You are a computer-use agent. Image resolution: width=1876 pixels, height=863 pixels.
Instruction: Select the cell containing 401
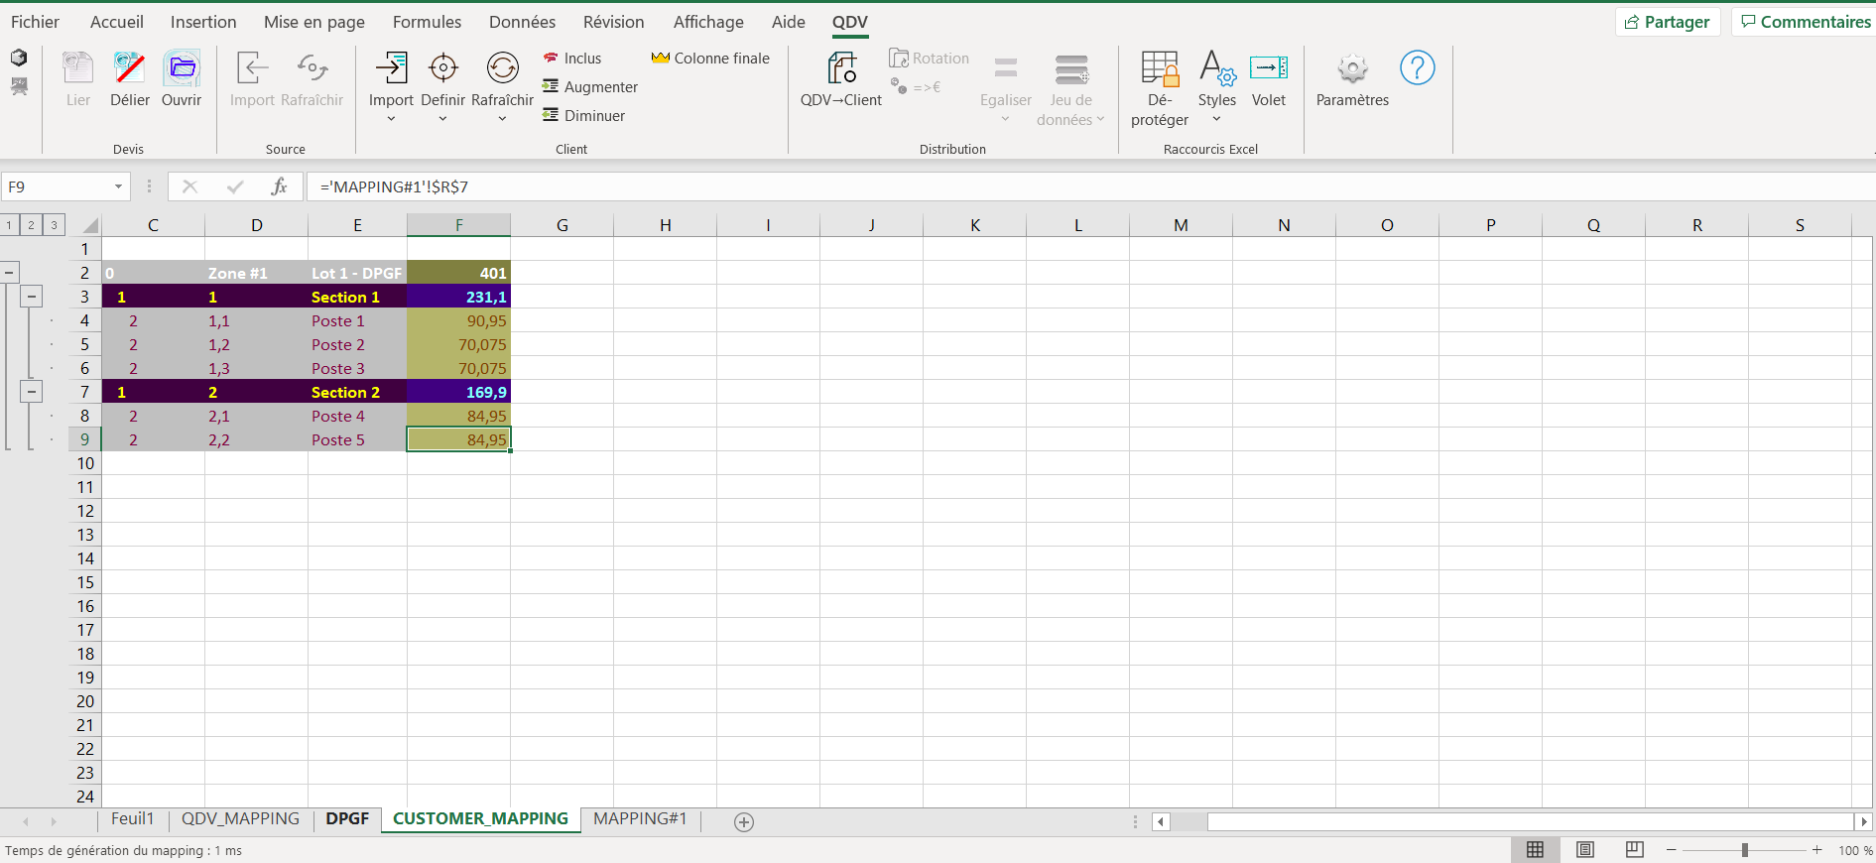[458, 273]
